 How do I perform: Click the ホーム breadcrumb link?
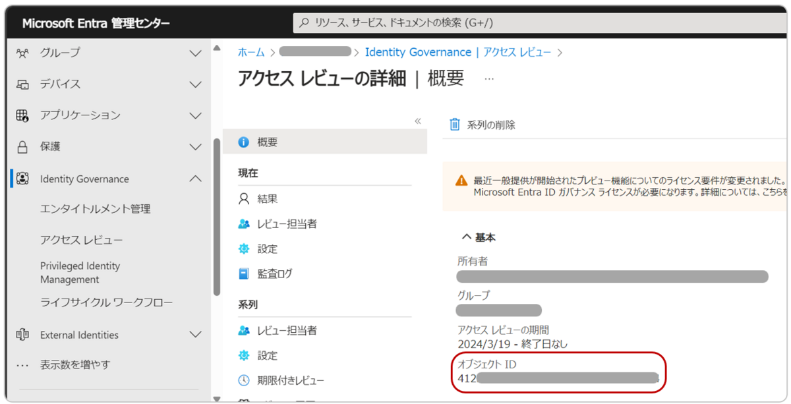(251, 52)
